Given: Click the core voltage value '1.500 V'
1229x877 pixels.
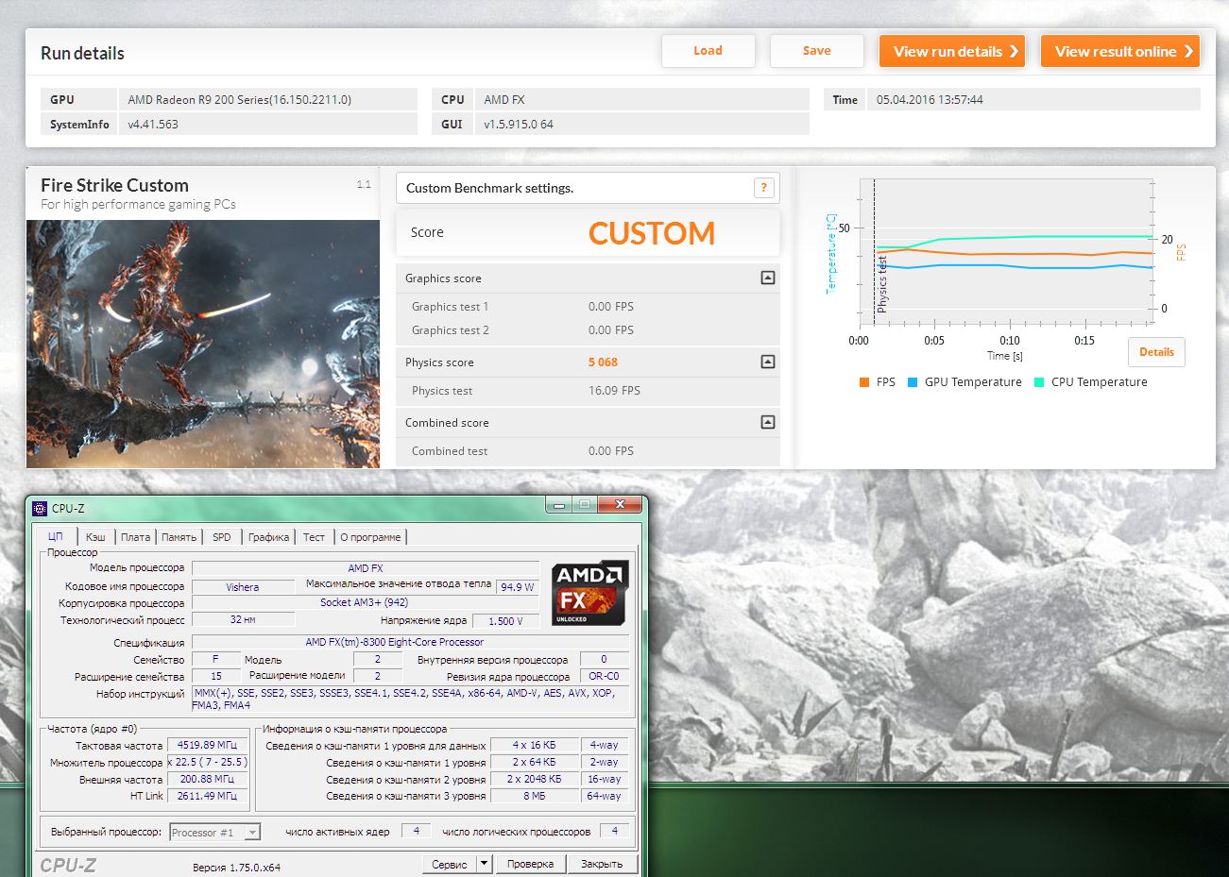Looking at the screenshot, I should 505,620.
